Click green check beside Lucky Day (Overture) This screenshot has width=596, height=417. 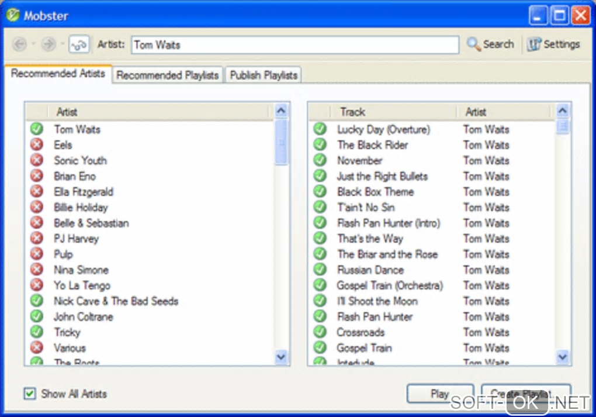click(x=320, y=129)
